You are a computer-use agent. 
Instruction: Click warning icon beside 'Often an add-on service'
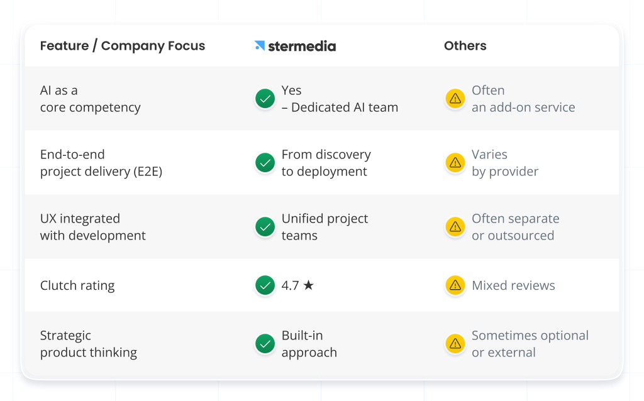click(x=455, y=99)
